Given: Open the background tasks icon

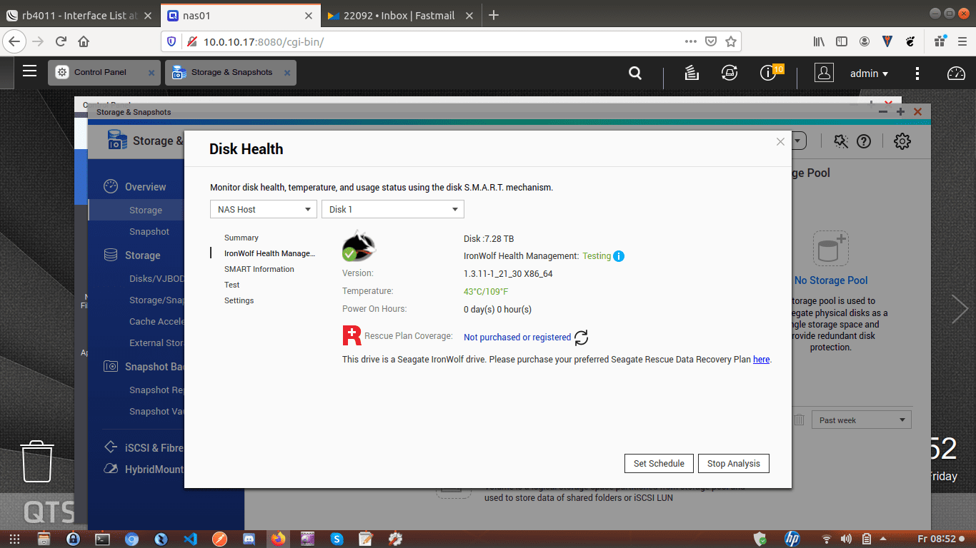Looking at the screenshot, I should point(691,73).
